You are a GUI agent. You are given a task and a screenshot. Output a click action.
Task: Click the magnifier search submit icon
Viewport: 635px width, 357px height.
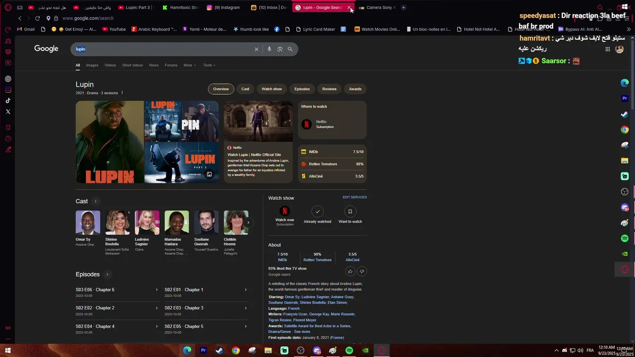tap(290, 49)
